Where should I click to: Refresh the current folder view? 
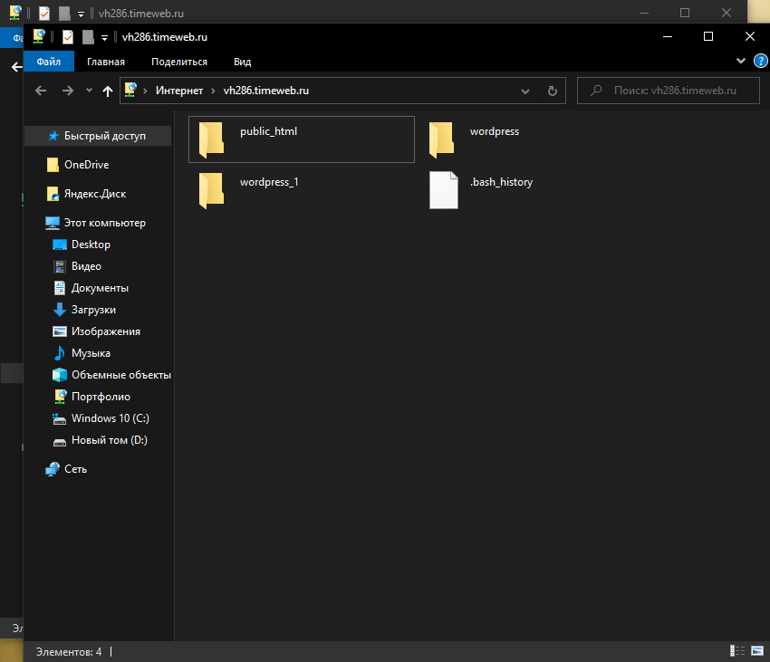tap(552, 91)
